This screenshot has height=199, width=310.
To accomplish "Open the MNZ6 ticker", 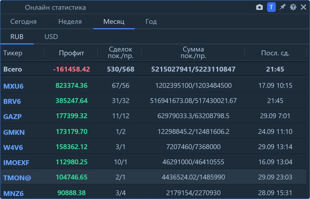I will 14,193.
